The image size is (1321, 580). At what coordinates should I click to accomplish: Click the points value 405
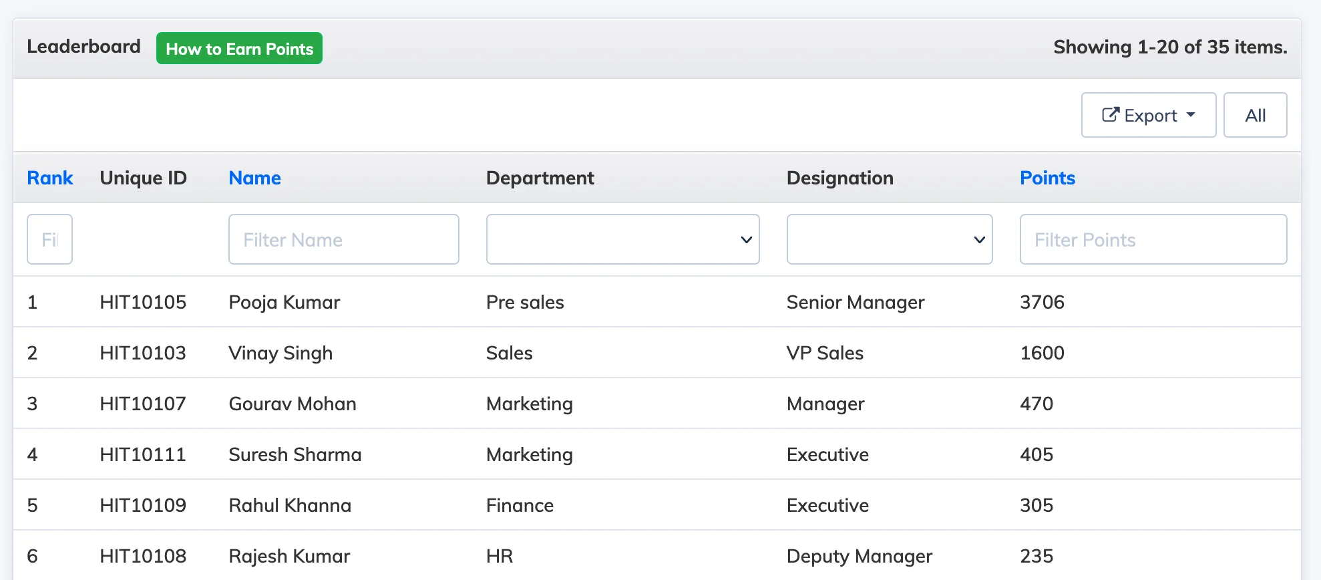click(1036, 454)
